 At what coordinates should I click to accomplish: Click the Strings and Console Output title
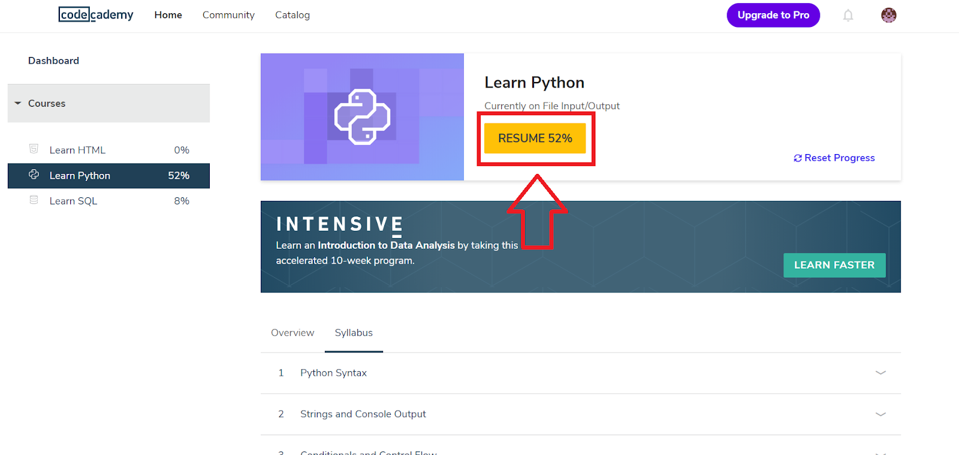[x=363, y=414]
